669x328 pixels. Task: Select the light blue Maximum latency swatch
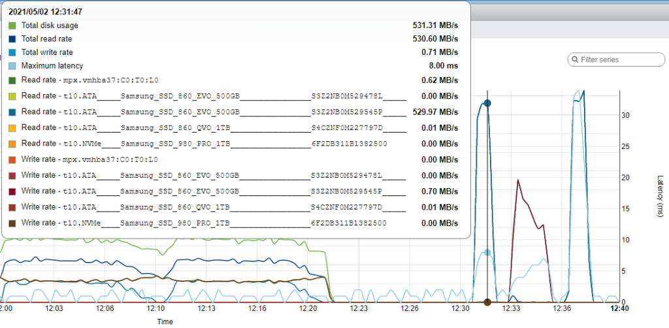pos(12,66)
